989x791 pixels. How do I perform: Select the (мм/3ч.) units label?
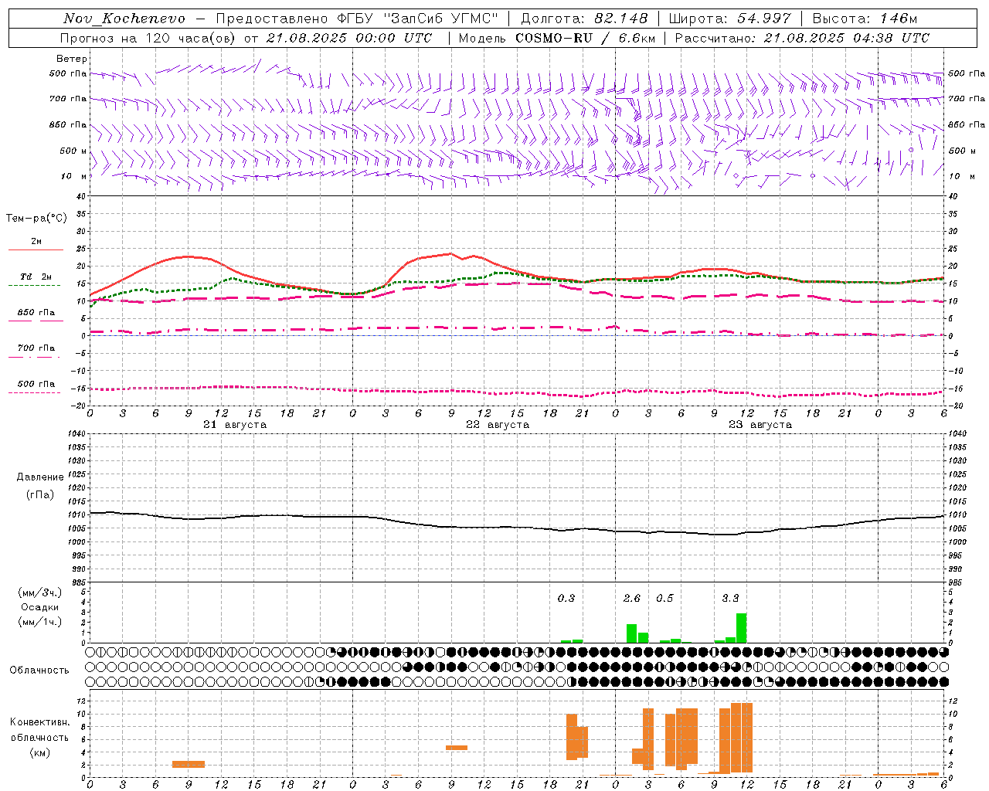40,592
